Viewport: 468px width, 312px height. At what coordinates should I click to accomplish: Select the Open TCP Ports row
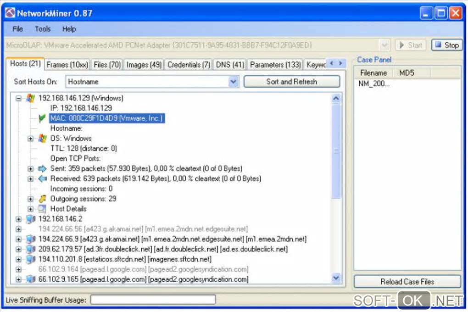(x=75, y=159)
